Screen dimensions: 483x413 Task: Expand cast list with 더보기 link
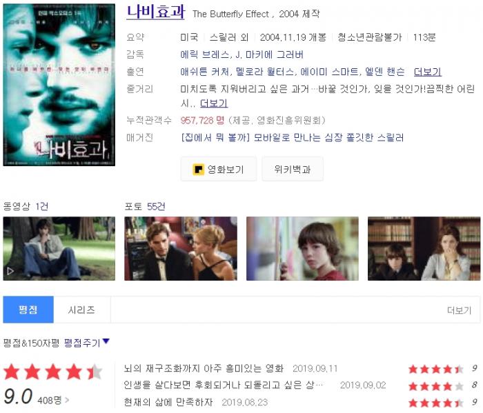tap(428, 72)
